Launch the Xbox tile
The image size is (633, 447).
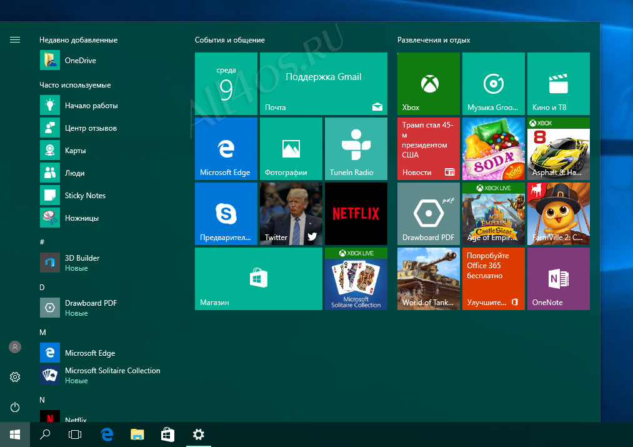click(x=428, y=84)
